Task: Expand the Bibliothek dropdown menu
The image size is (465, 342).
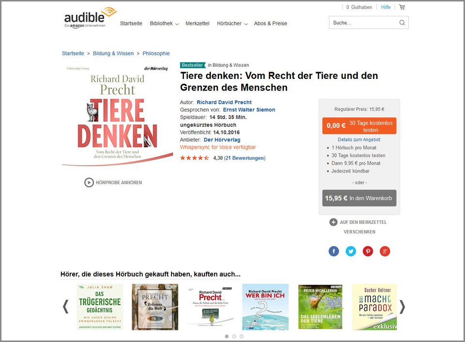Action: coord(164,23)
